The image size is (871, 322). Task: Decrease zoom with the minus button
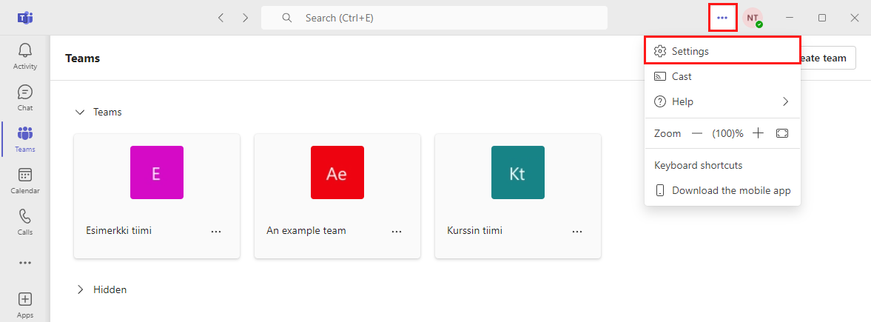pyautogui.click(x=697, y=133)
